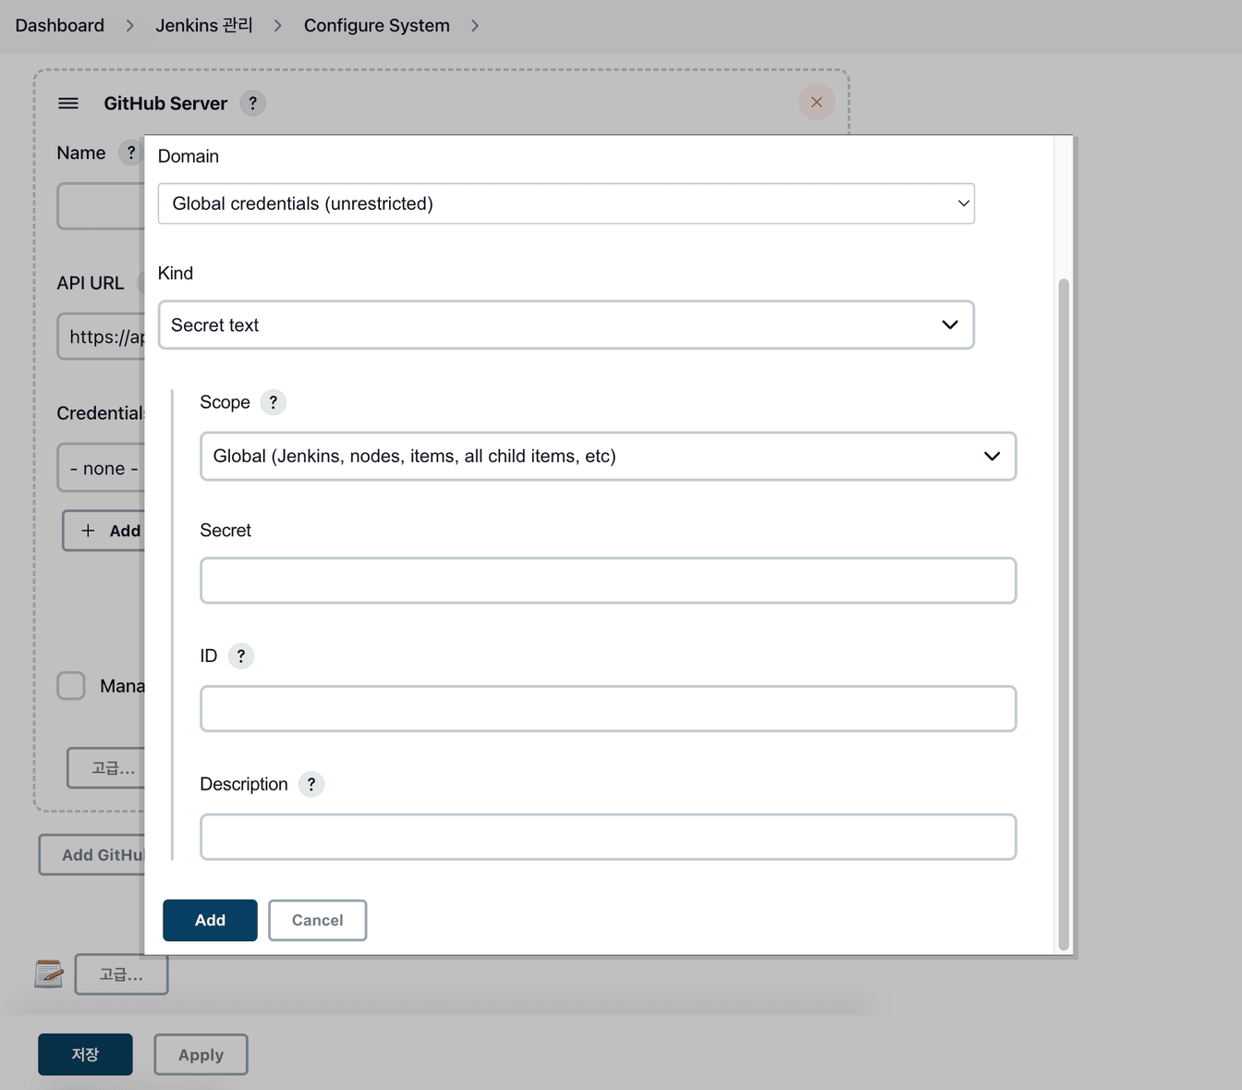1242x1090 pixels.
Task: Remove the GitHub Server section with X
Action: (x=816, y=103)
